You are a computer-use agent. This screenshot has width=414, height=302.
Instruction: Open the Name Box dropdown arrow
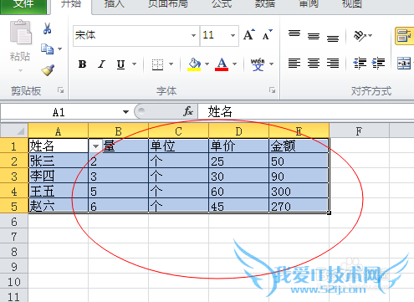tap(125, 112)
